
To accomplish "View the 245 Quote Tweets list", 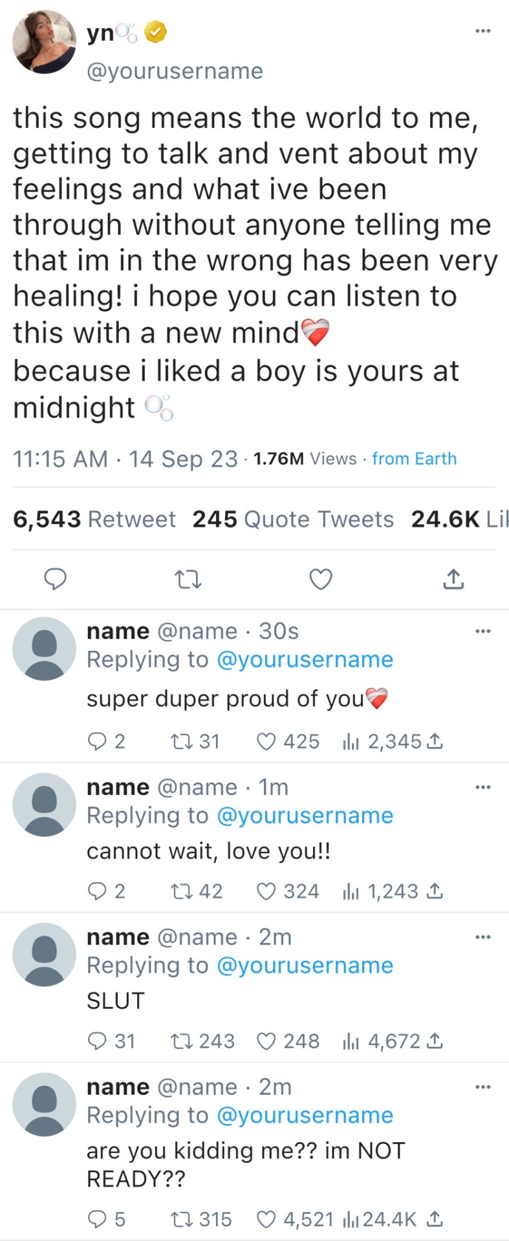I will click(293, 519).
